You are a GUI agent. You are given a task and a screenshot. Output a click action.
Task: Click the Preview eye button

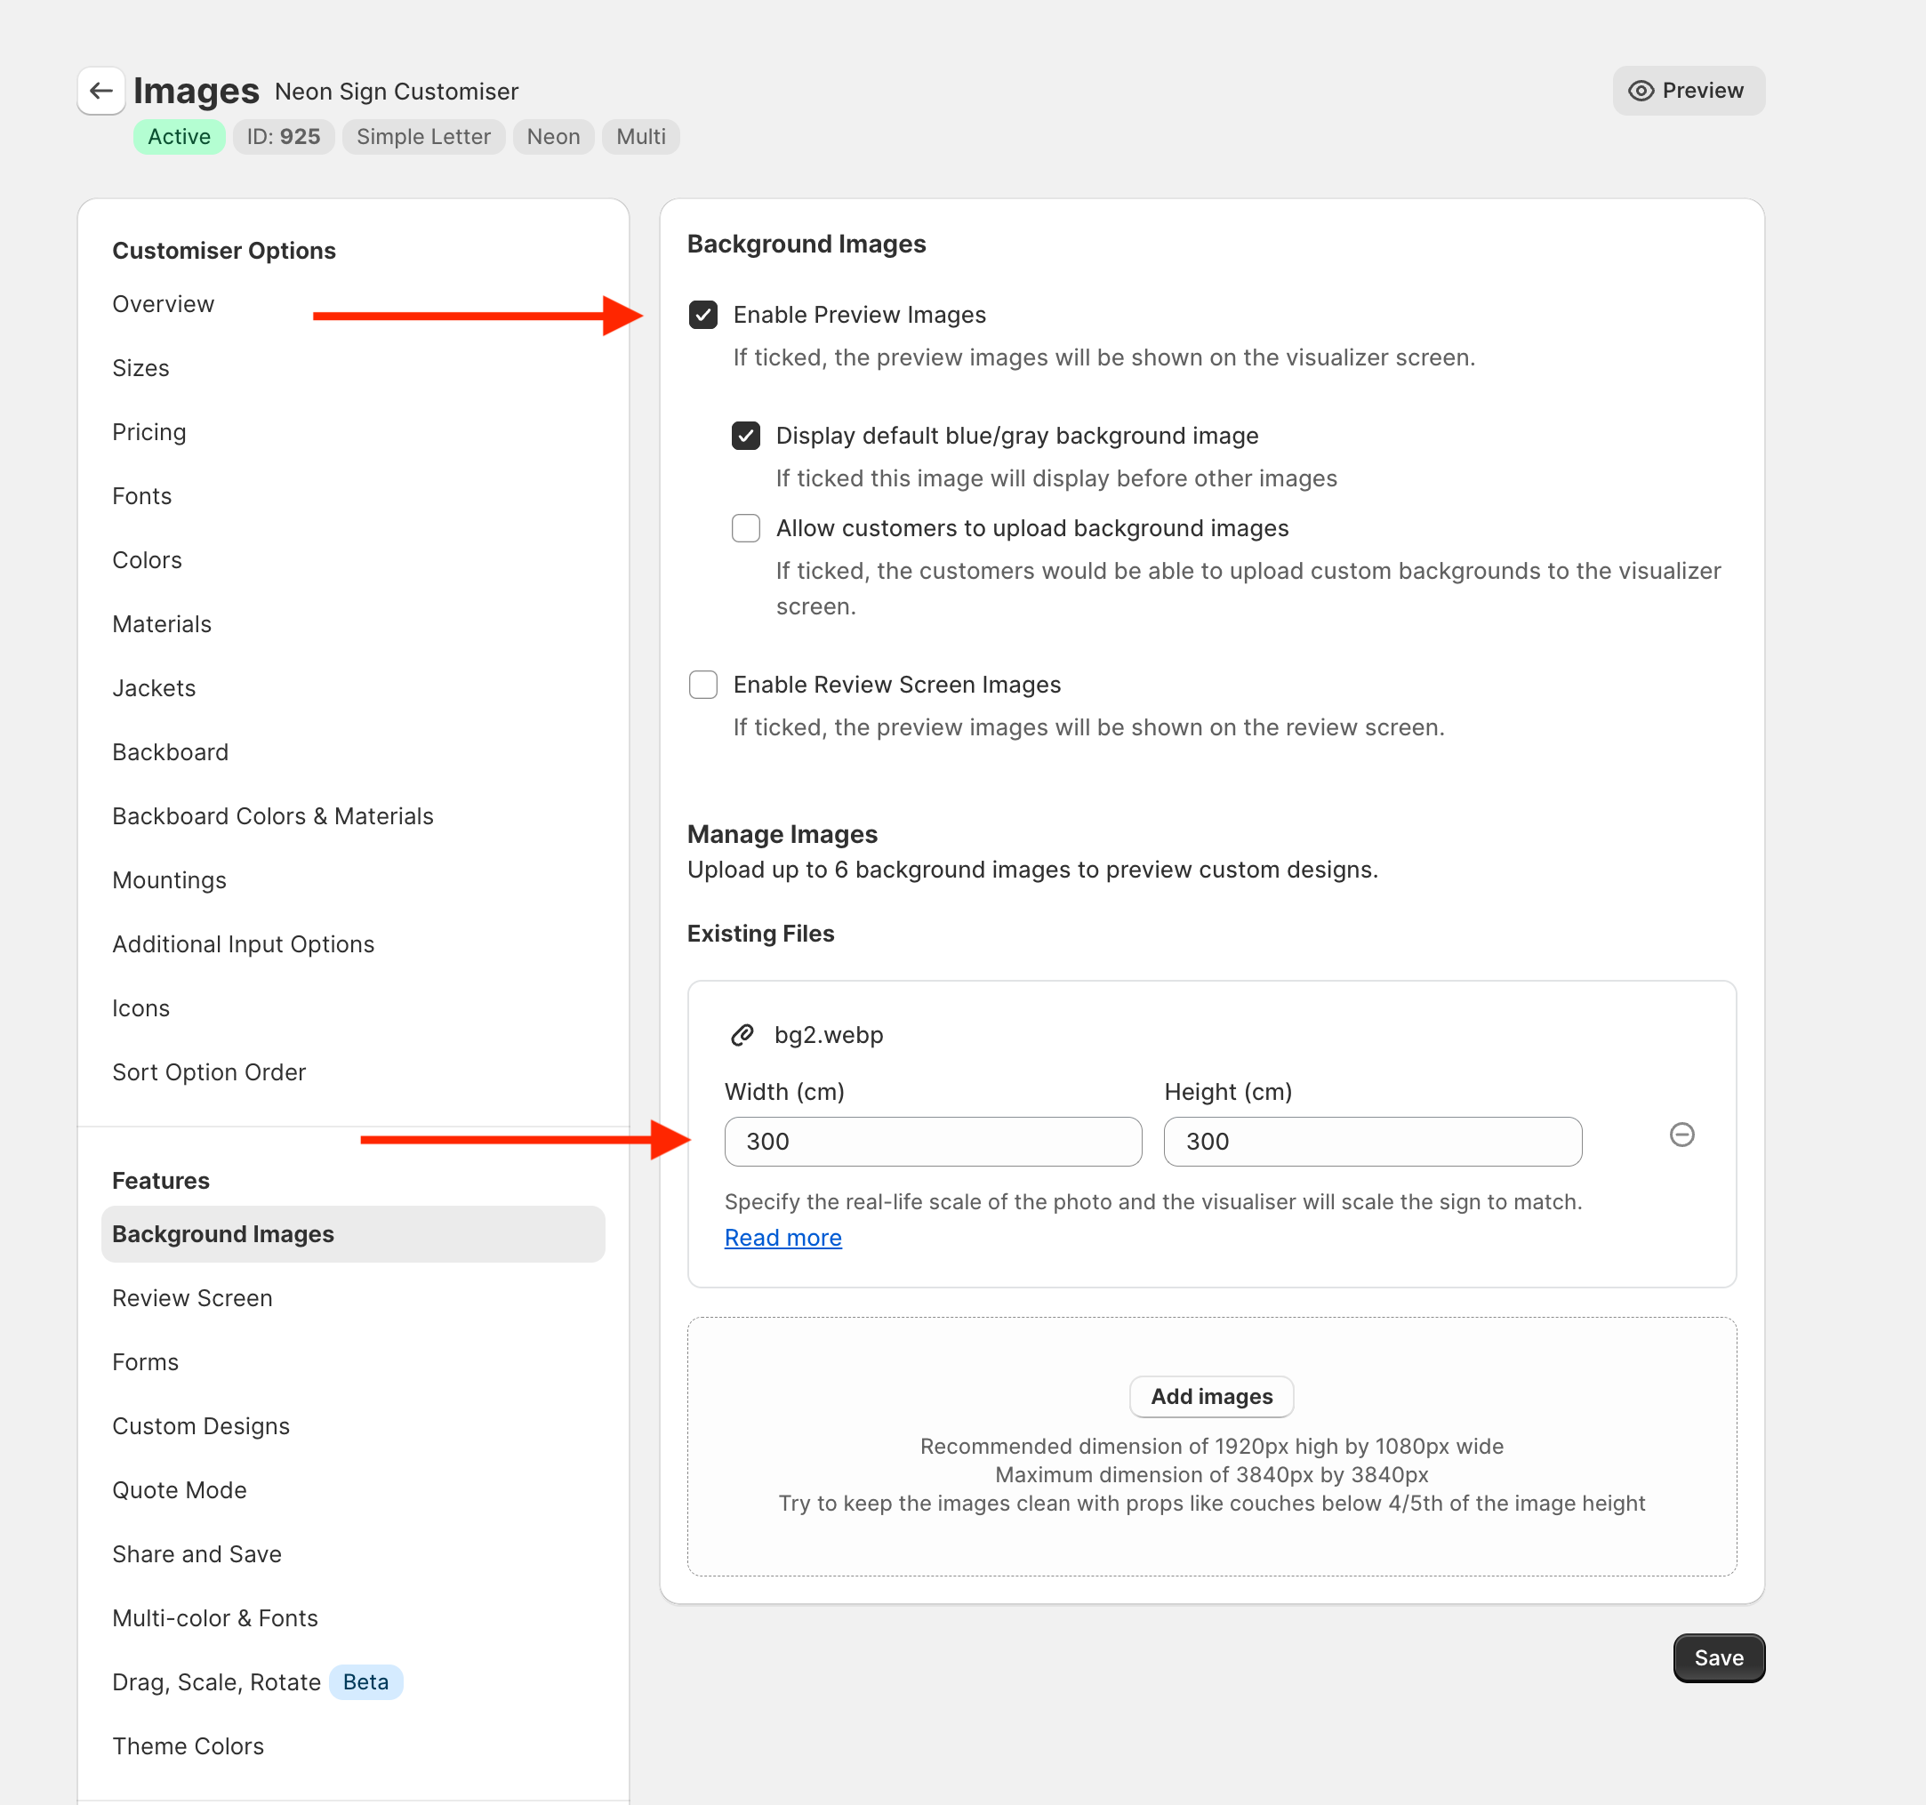(x=1687, y=91)
